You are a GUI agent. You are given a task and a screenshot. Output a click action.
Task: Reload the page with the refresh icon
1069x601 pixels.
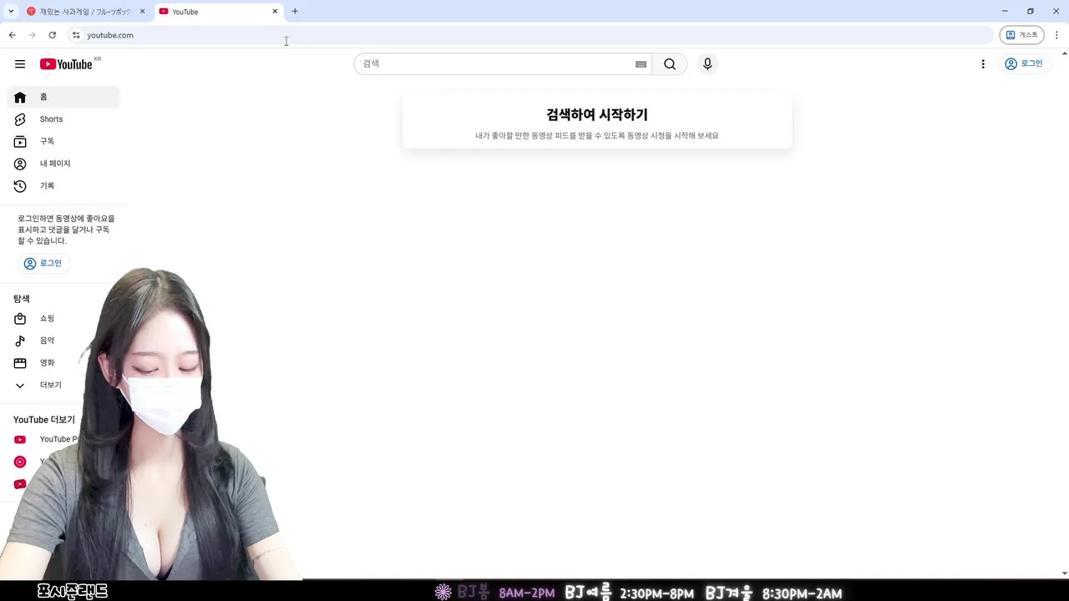coord(52,35)
